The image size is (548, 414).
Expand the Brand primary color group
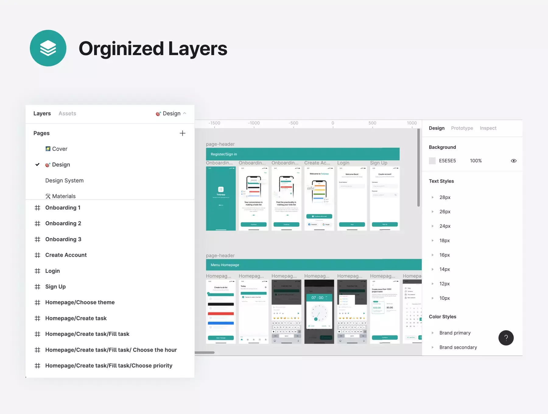[433, 333]
